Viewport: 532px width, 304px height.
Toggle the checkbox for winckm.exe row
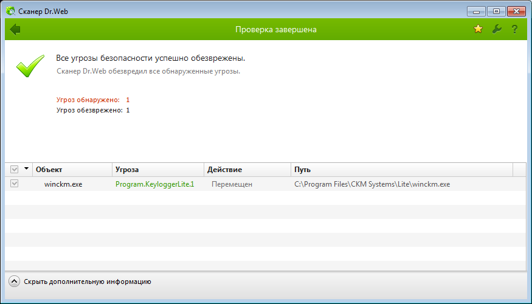click(x=15, y=184)
